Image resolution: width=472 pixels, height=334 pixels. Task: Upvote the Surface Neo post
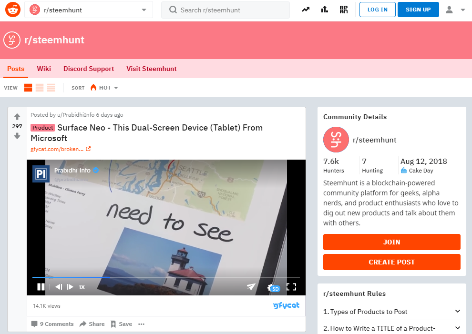point(17,116)
